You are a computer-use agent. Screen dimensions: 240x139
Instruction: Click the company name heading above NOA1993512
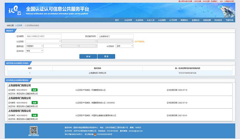coord(19,98)
